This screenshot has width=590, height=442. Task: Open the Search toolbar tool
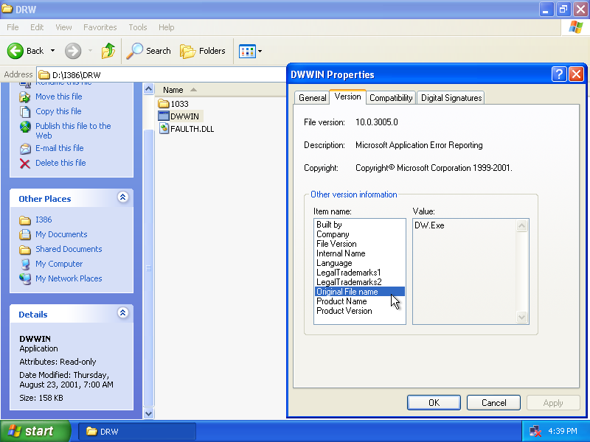coord(149,51)
